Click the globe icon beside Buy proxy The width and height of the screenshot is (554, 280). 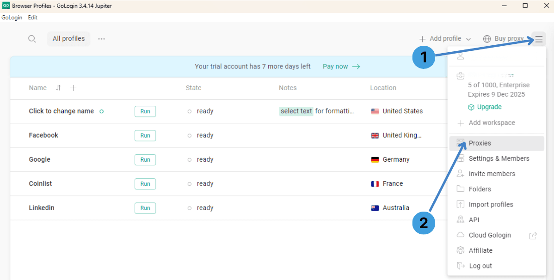487,39
